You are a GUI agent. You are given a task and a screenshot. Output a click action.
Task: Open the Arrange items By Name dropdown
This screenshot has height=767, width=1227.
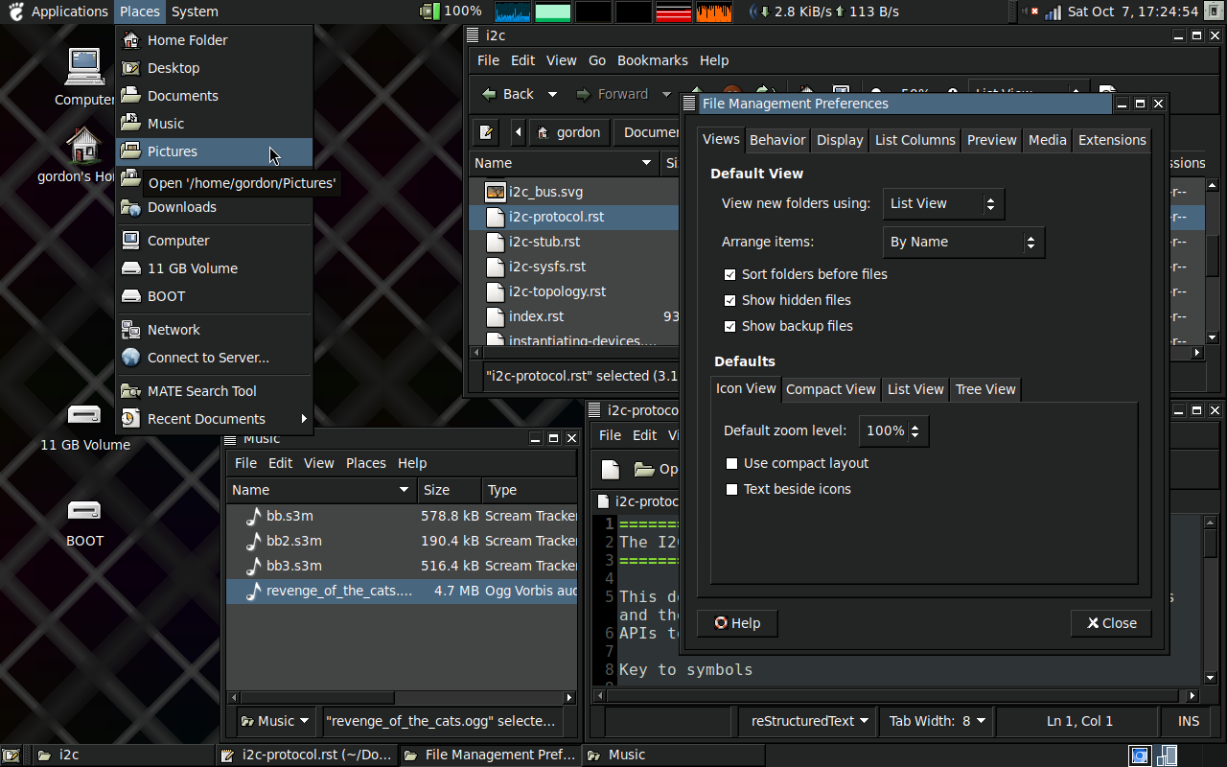963,242
